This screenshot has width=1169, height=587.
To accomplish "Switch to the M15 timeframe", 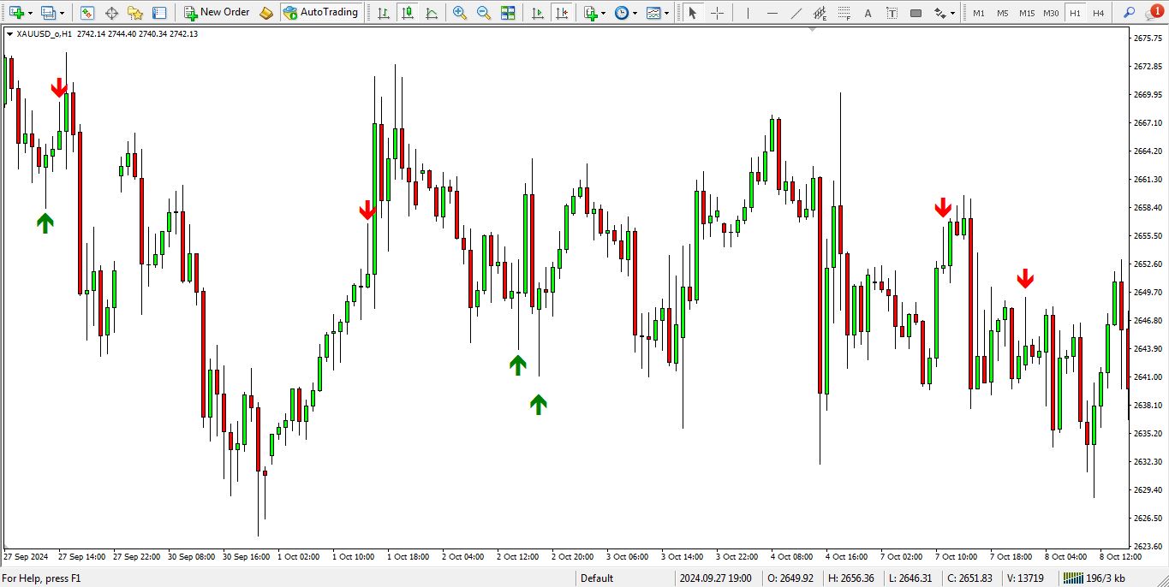I will coord(1026,13).
